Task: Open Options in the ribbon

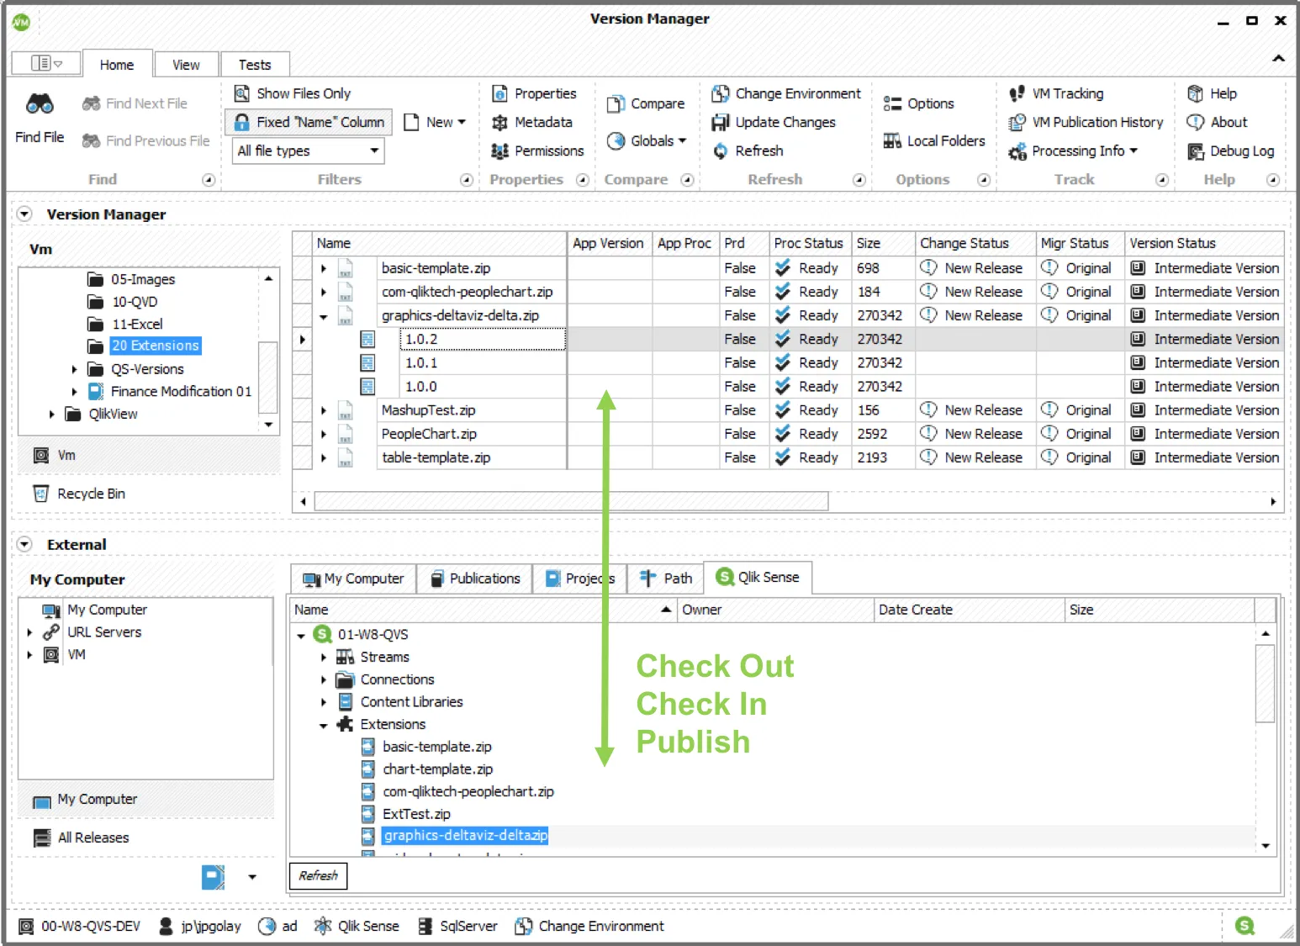Action: point(918,103)
